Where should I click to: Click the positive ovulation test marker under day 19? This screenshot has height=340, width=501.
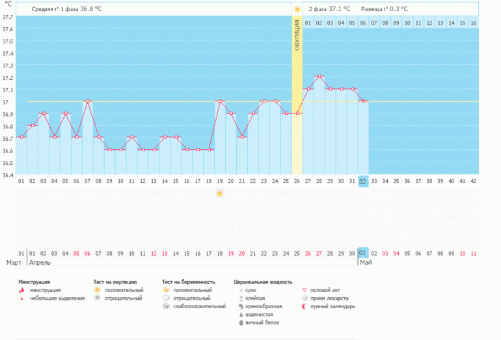point(220,194)
